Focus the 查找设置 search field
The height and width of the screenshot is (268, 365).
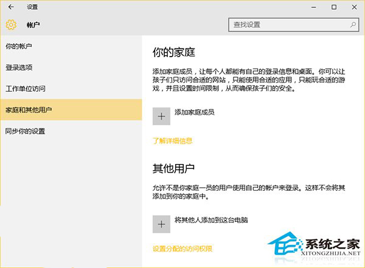tap(294, 25)
